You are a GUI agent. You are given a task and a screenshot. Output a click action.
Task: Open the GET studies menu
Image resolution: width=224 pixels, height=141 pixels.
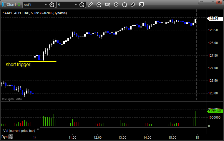(x=107, y=5)
